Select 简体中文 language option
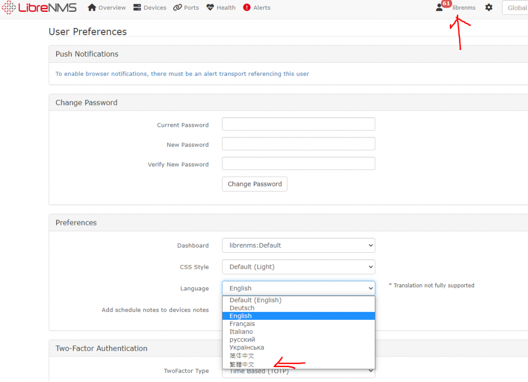Screen dimensions: 528x382 (299, 356)
